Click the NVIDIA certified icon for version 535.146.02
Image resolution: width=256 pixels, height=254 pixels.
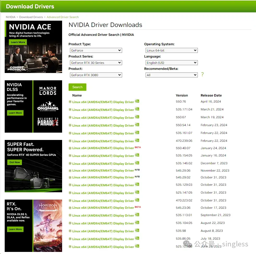pos(137,163)
